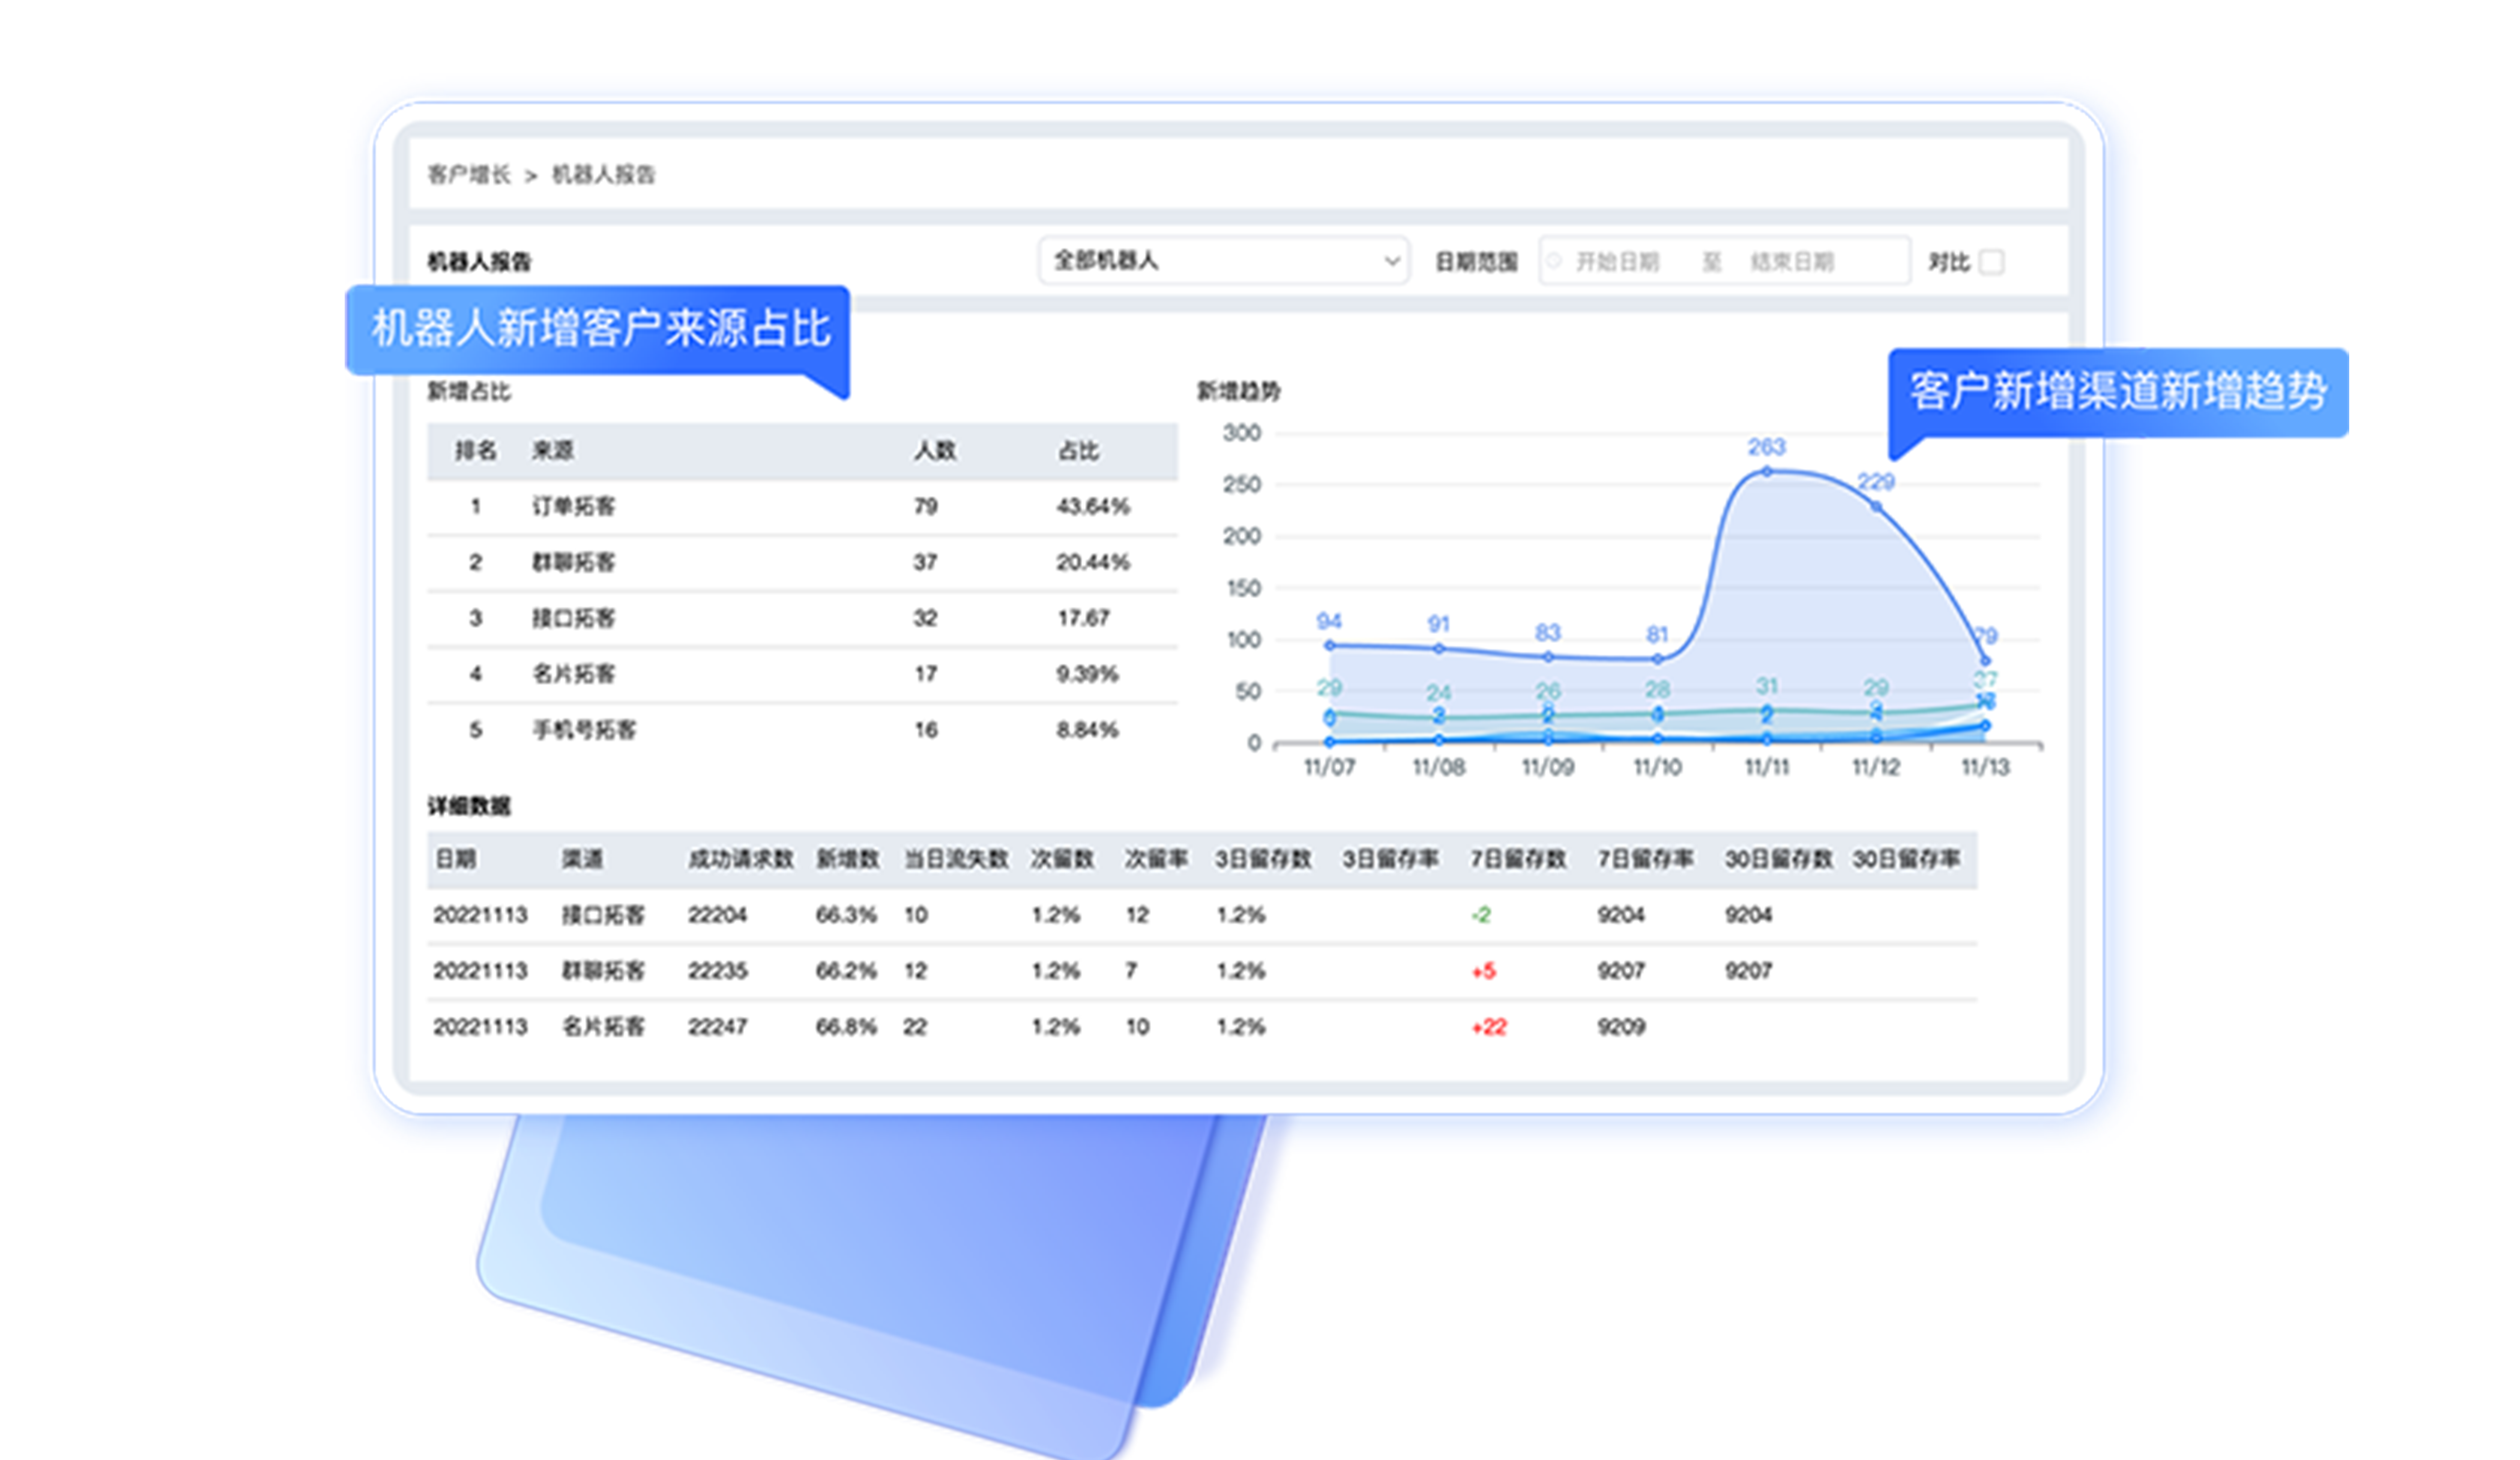Enable the 对比 compare checkbox

click(x=1991, y=262)
